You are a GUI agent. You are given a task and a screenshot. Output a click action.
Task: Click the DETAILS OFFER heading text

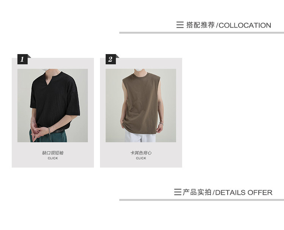click(x=244, y=193)
